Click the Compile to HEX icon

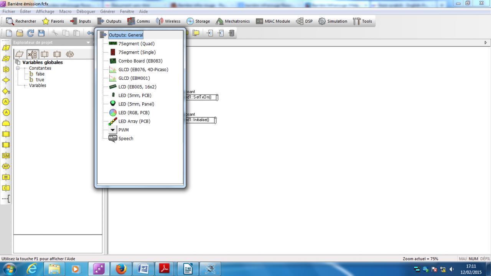coord(221,33)
